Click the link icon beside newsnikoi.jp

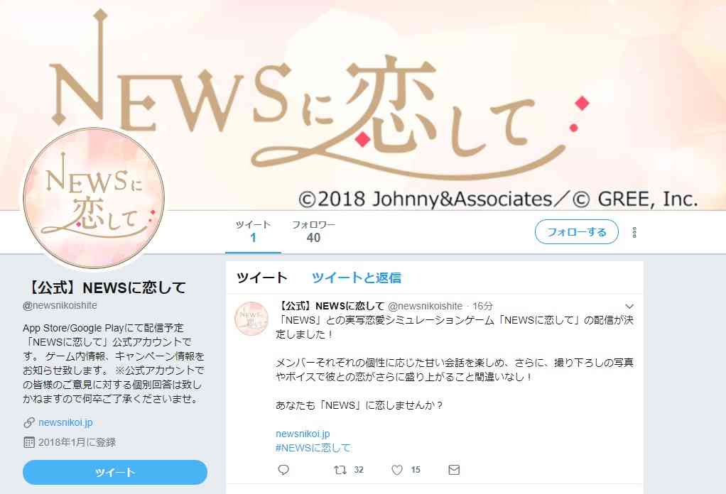click(x=28, y=422)
